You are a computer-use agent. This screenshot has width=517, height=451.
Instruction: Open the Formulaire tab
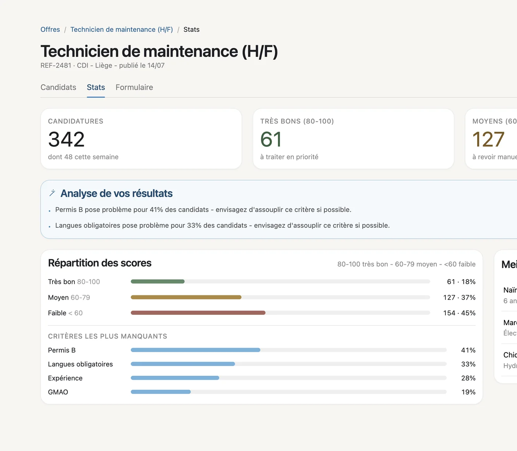pyautogui.click(x=134, y=87)
